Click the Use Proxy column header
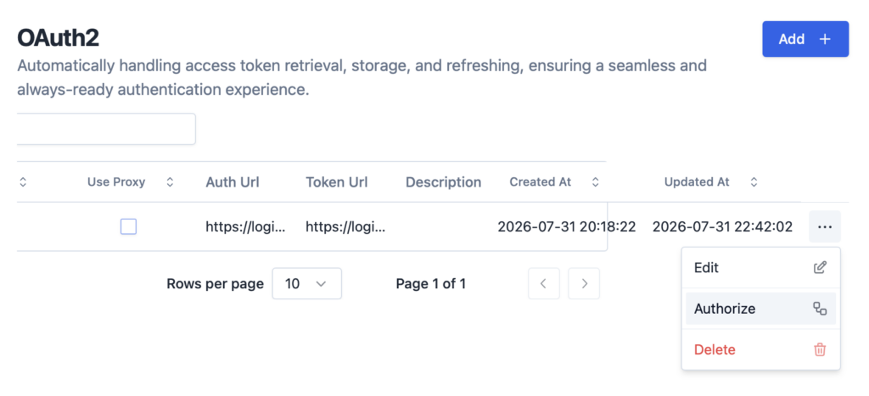The height and width of the screenshot is (396, 869). click(116, 182)
